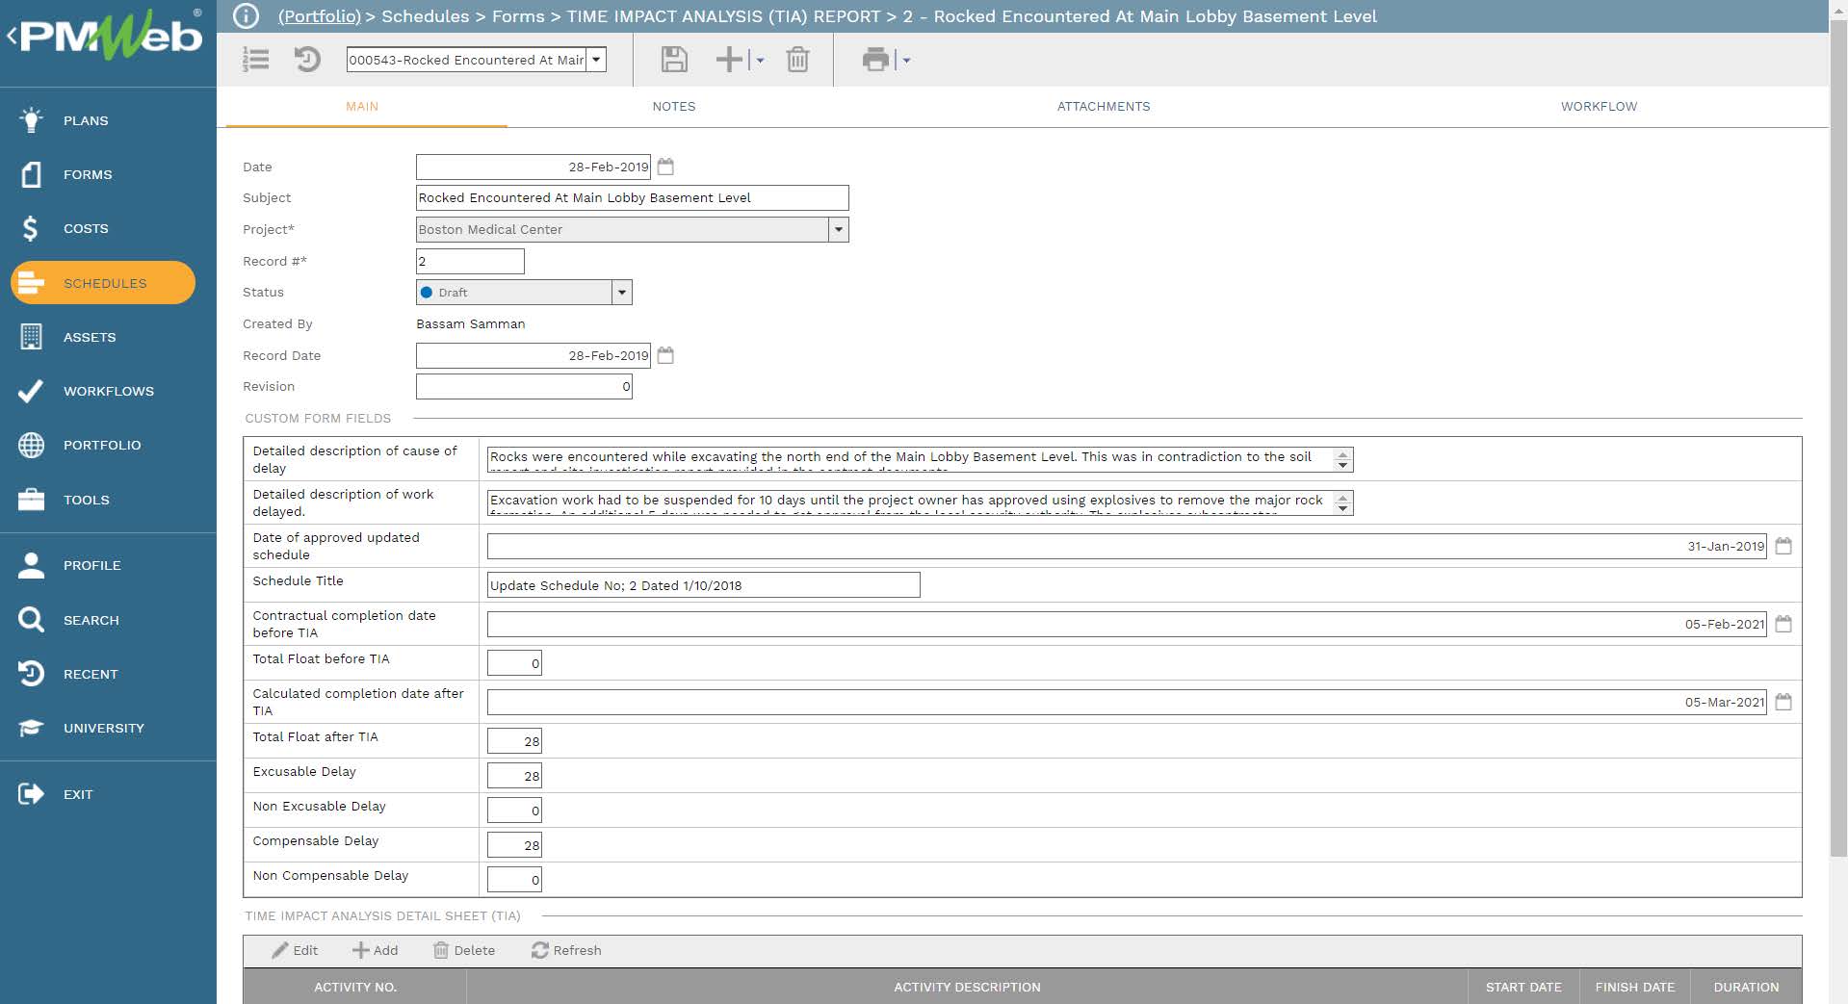Click the Exit door icon
Screen dimensions: 1848x1004
[31, 794]
